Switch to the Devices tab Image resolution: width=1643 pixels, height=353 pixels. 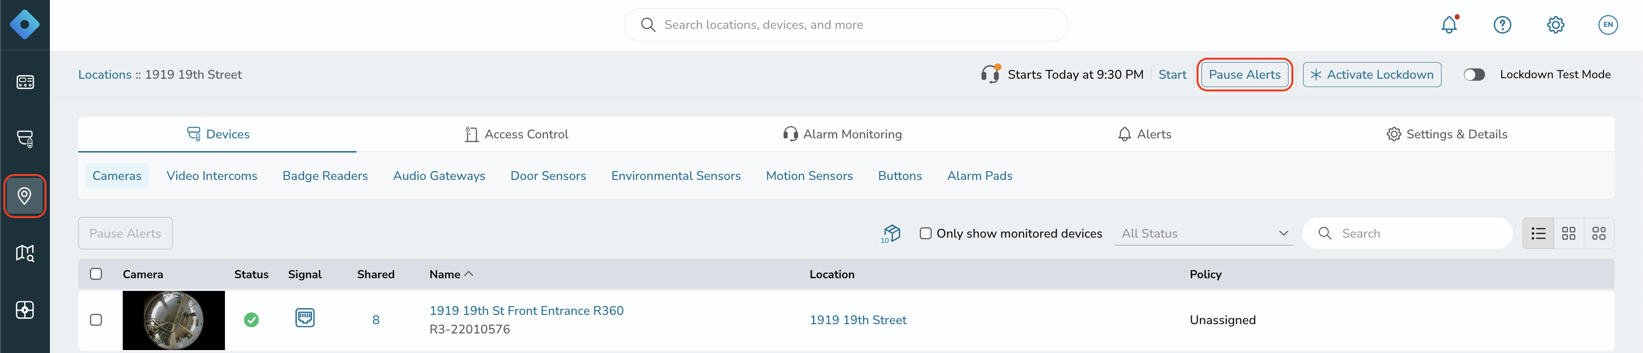(x=218, y=134)
